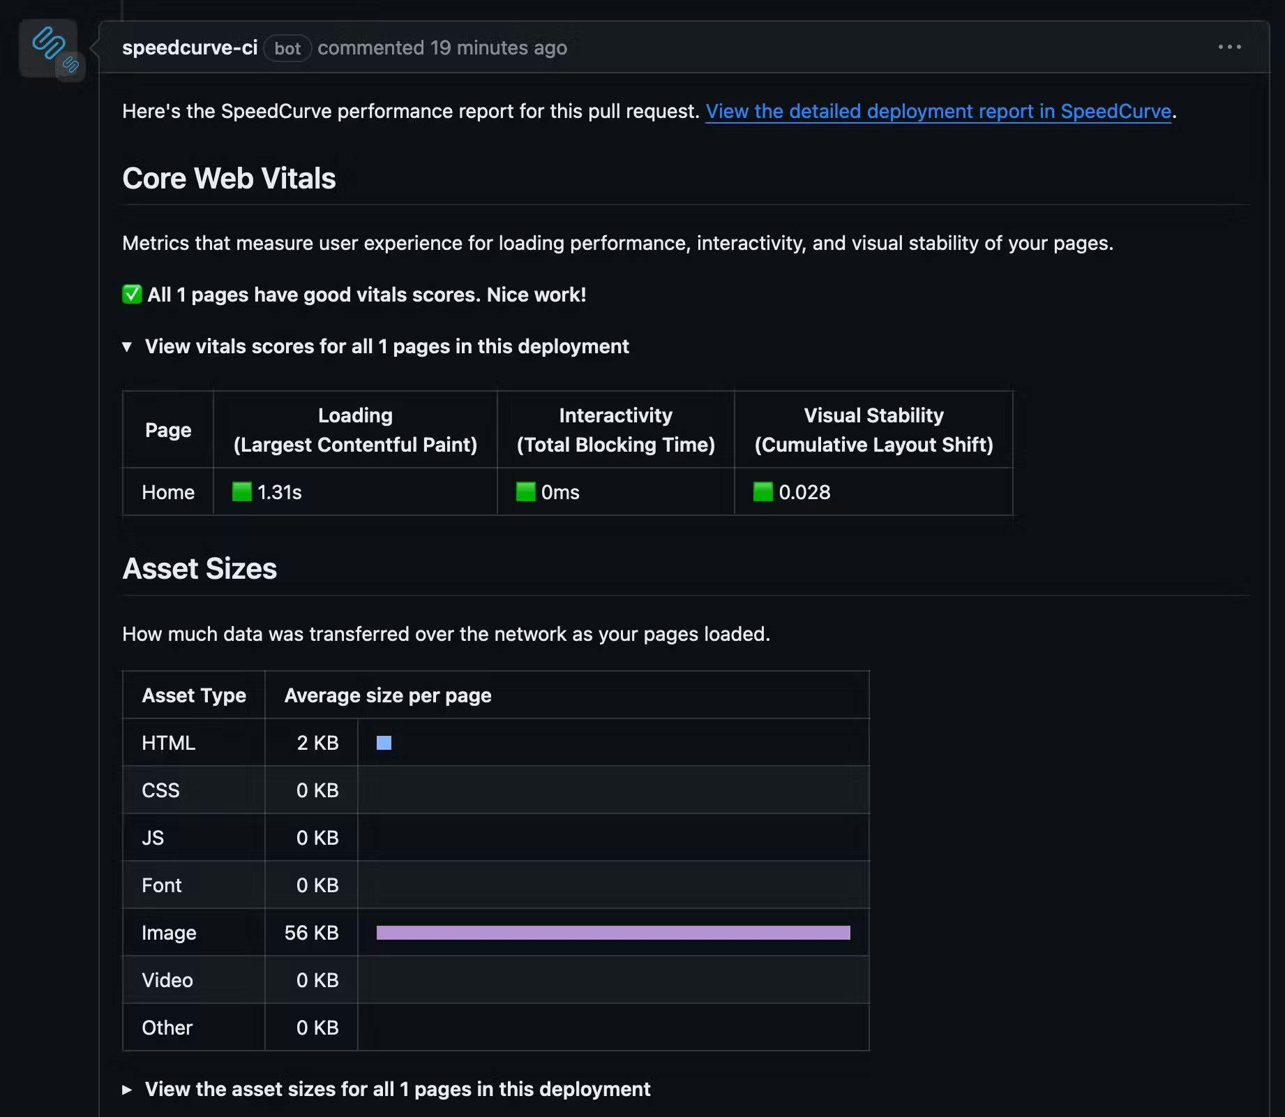Click the Asset Sizes heading
The width and height of the screenshot is (1285, 1117).
[x=200, y=569]
